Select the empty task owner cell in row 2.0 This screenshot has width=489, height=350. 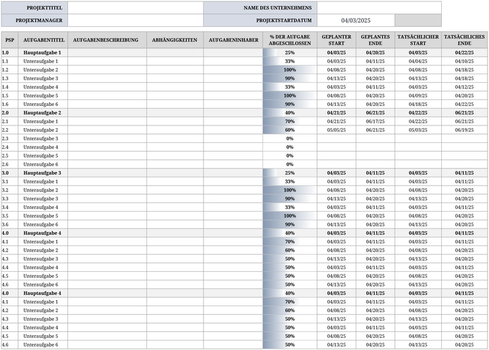pos(233,113)
